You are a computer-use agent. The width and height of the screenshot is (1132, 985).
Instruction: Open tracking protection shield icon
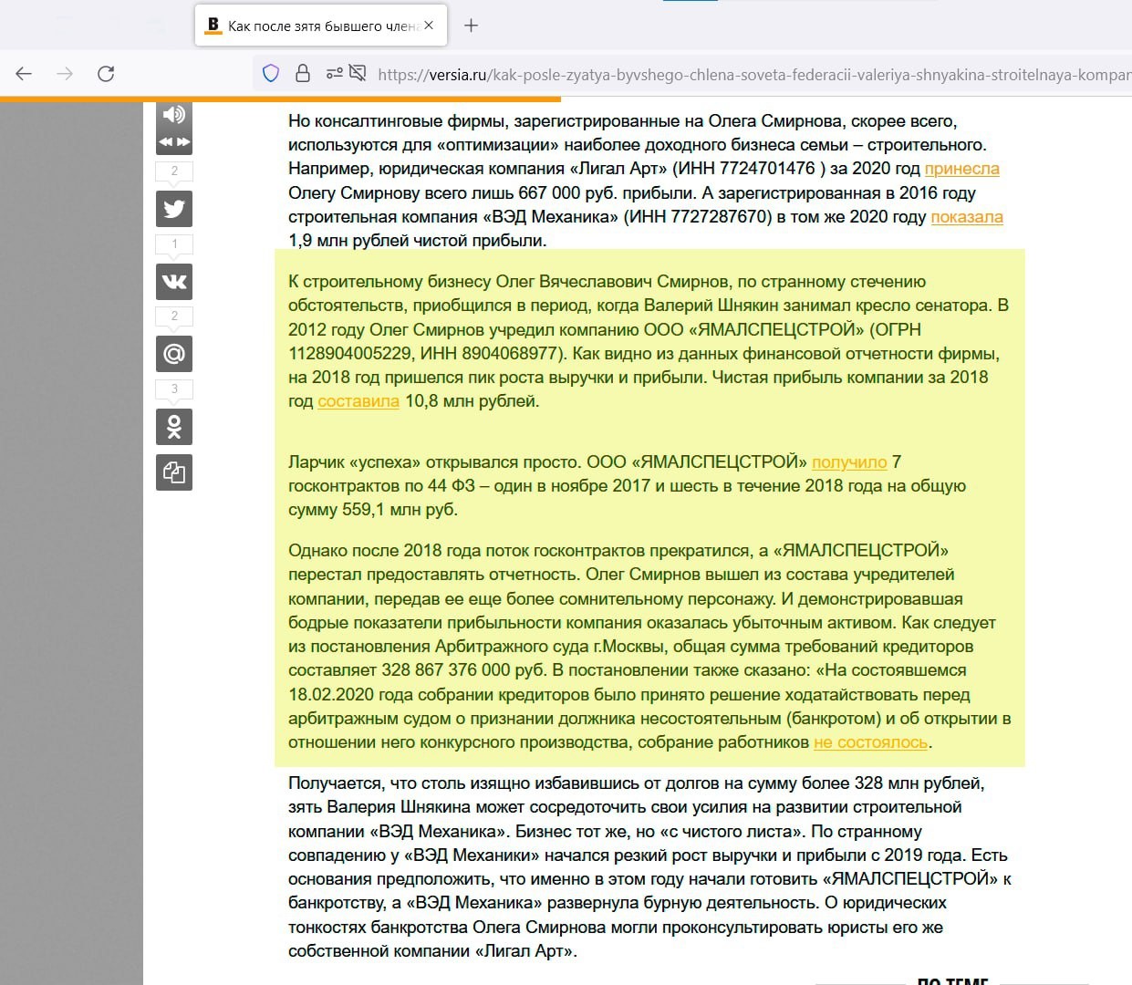271,74
